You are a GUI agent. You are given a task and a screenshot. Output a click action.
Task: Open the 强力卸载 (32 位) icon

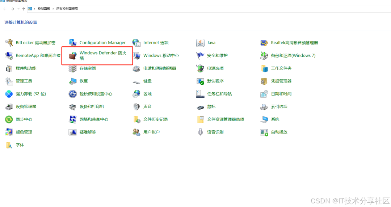point(9,94)
